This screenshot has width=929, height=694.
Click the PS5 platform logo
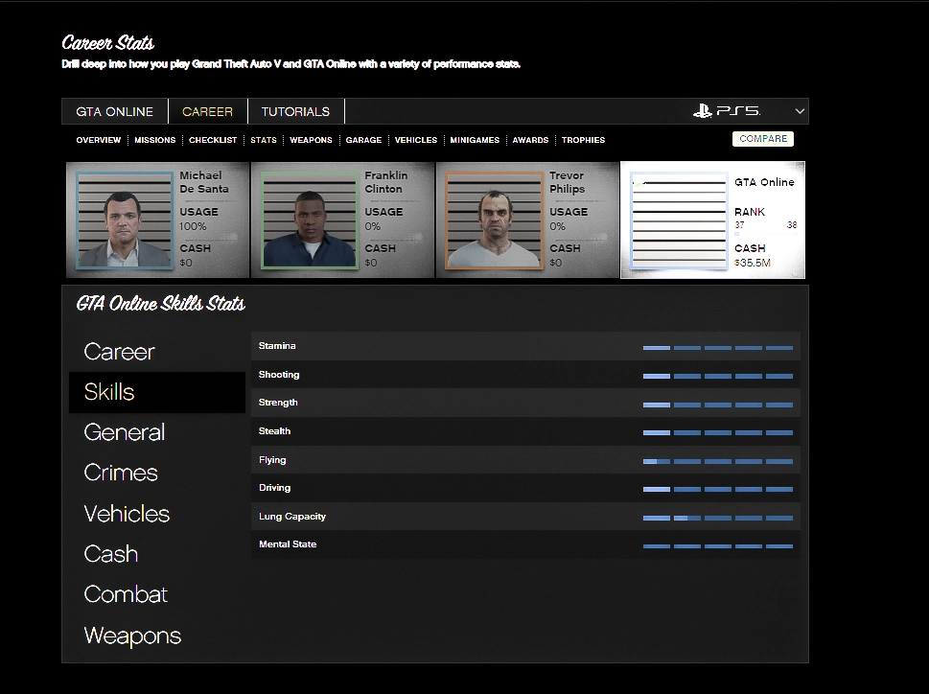pos(726,111)
